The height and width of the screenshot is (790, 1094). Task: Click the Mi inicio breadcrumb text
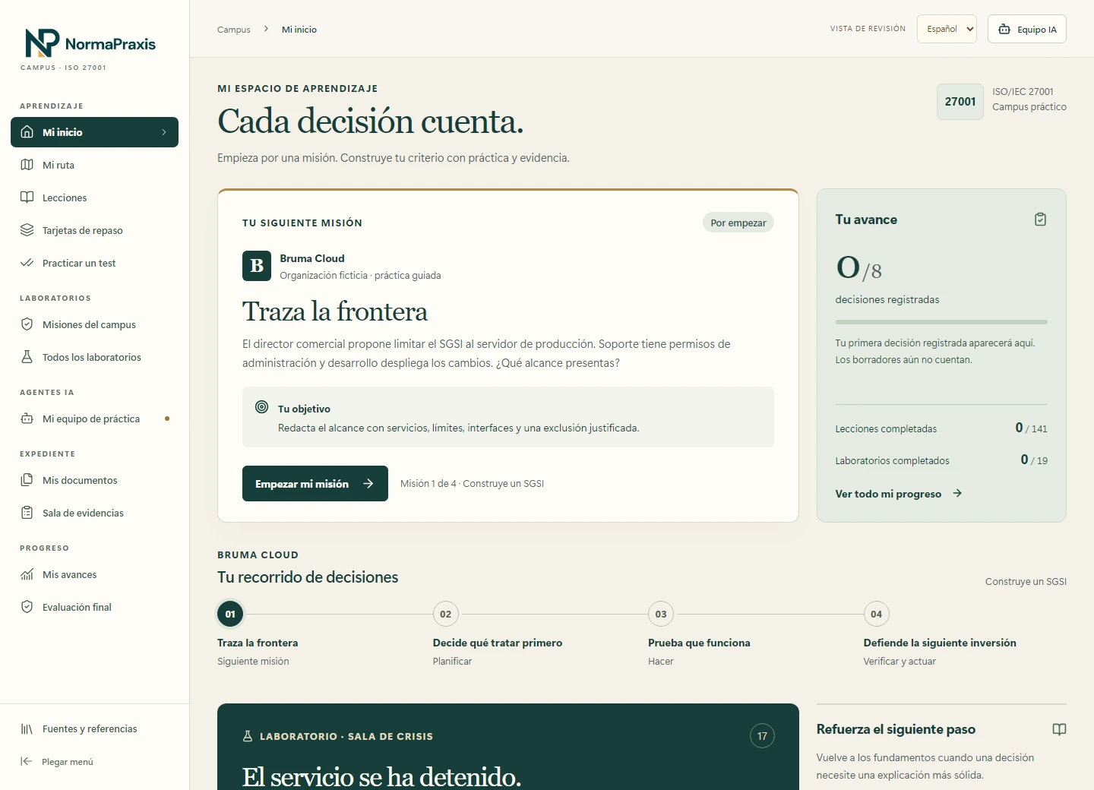(x=299, y=30)
